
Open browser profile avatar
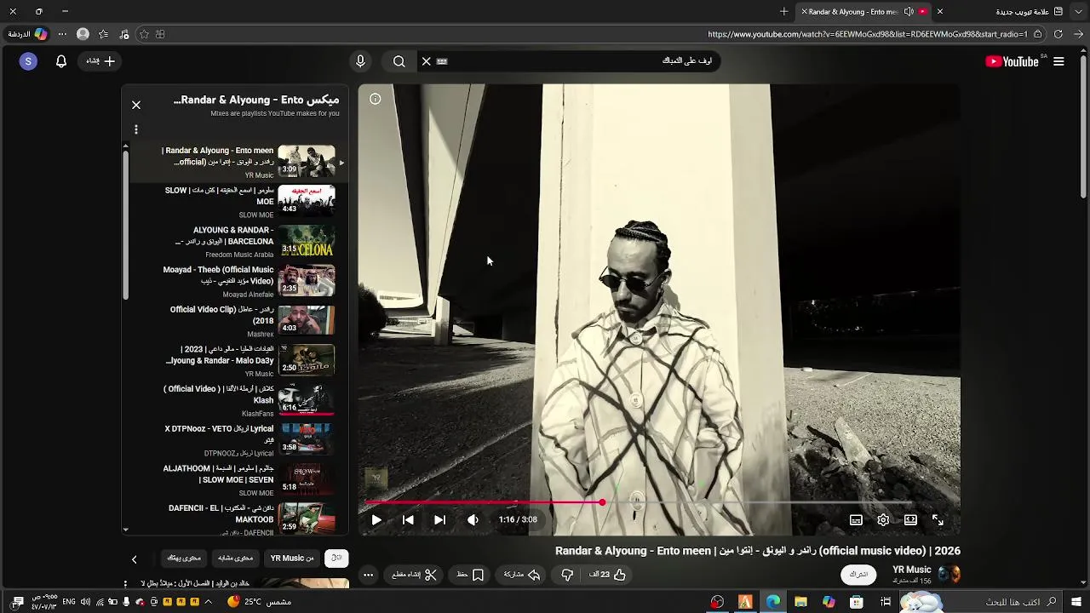coord(83,34)
